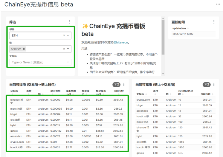Select crypto.com row in 当前可提币 table
Screen dimensions: 223x157
pos(68,142)
